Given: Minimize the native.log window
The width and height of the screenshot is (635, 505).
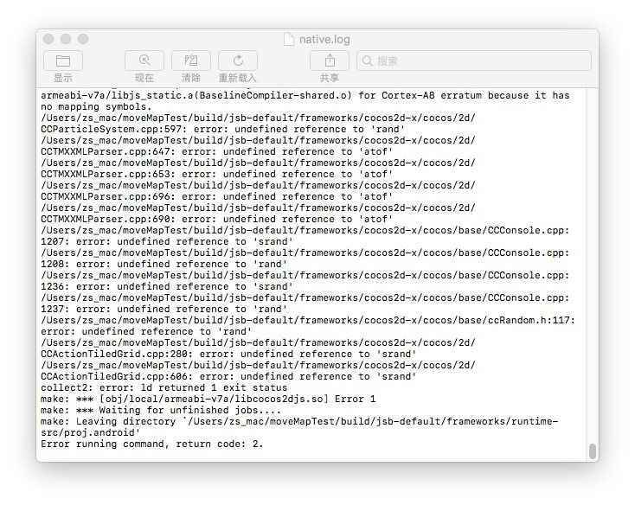Looking at the screenshot, I should click(x=66, y=39).
